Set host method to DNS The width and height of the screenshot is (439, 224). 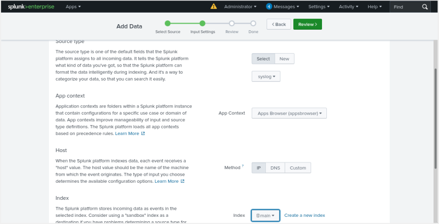(275, 167)
